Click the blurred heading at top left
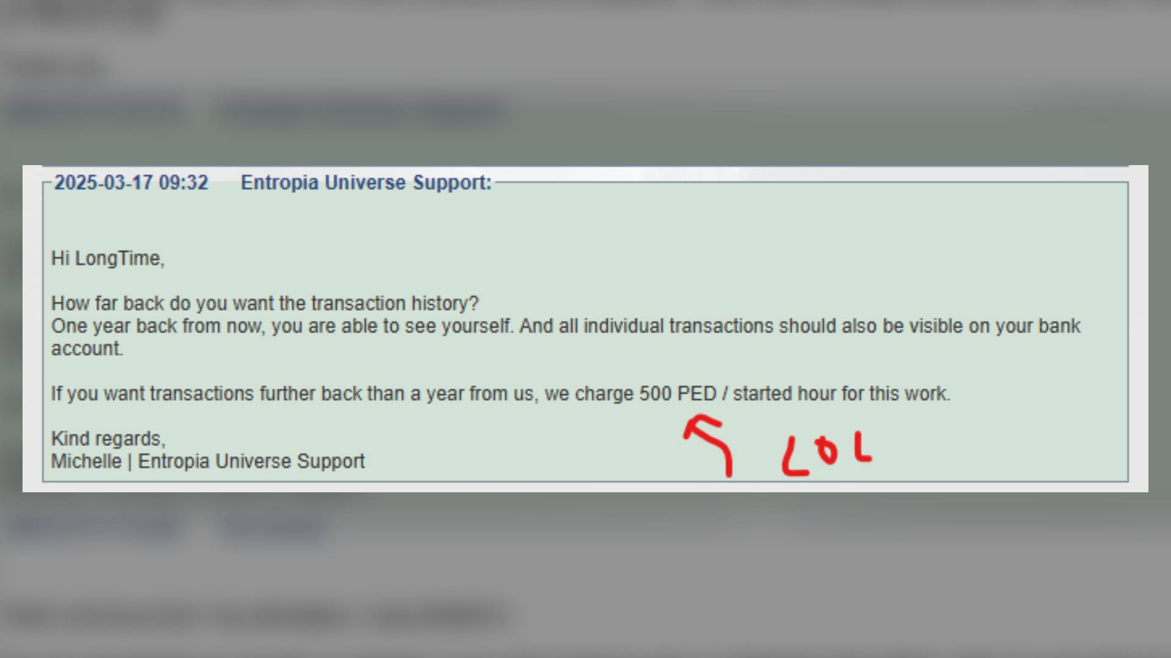The width and height of the screenshot is (1171, 658). [x=82, y=13]
